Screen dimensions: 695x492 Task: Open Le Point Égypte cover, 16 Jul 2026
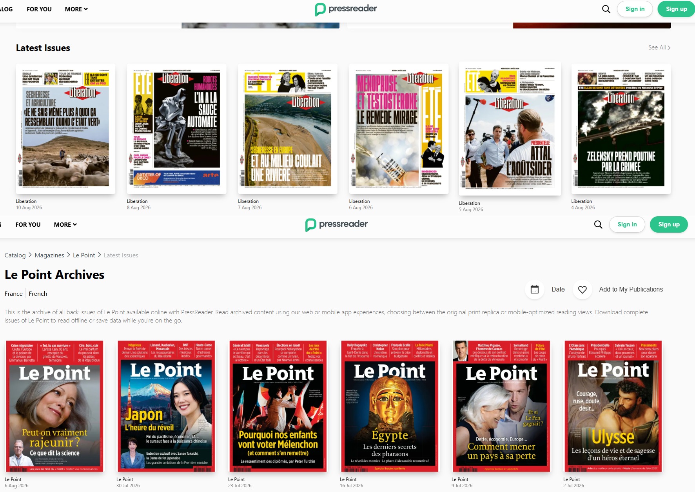390,406
